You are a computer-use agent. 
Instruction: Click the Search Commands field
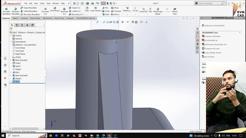point(209,3)
